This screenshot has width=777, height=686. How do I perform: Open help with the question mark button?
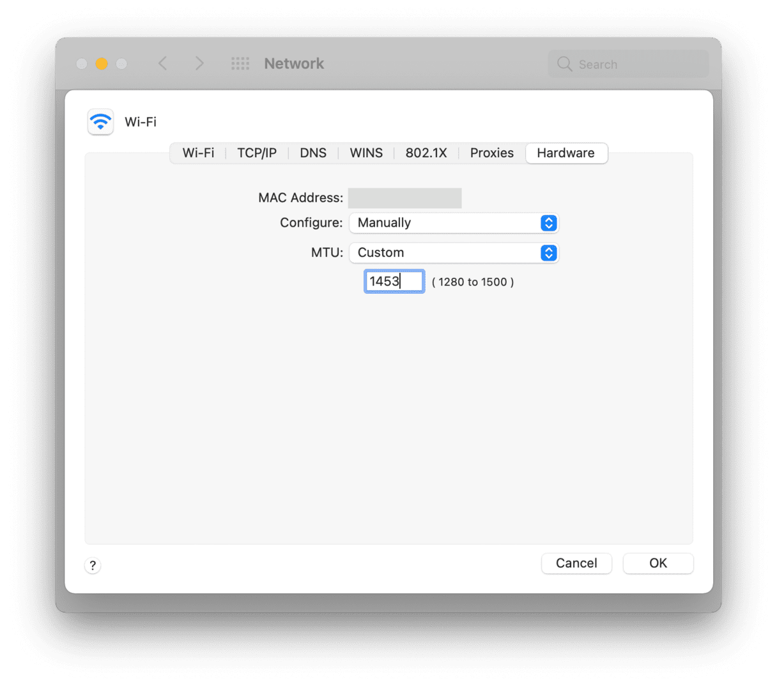click(93, 565)
